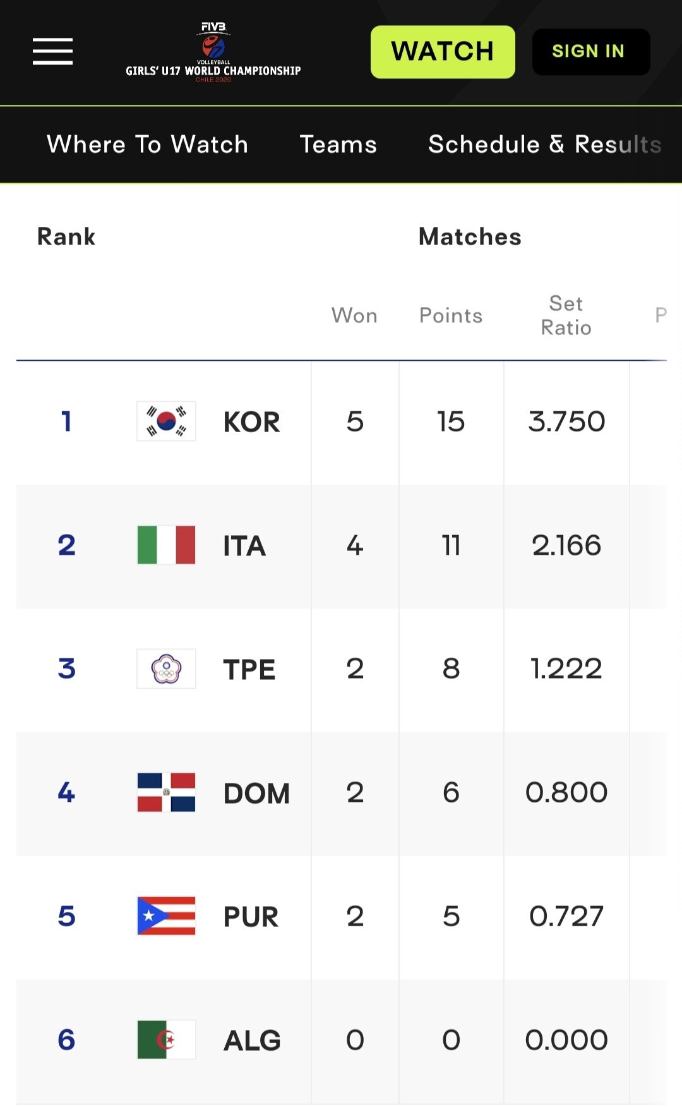
Task: Click the WATCH button
Action: tap(443, 52)
